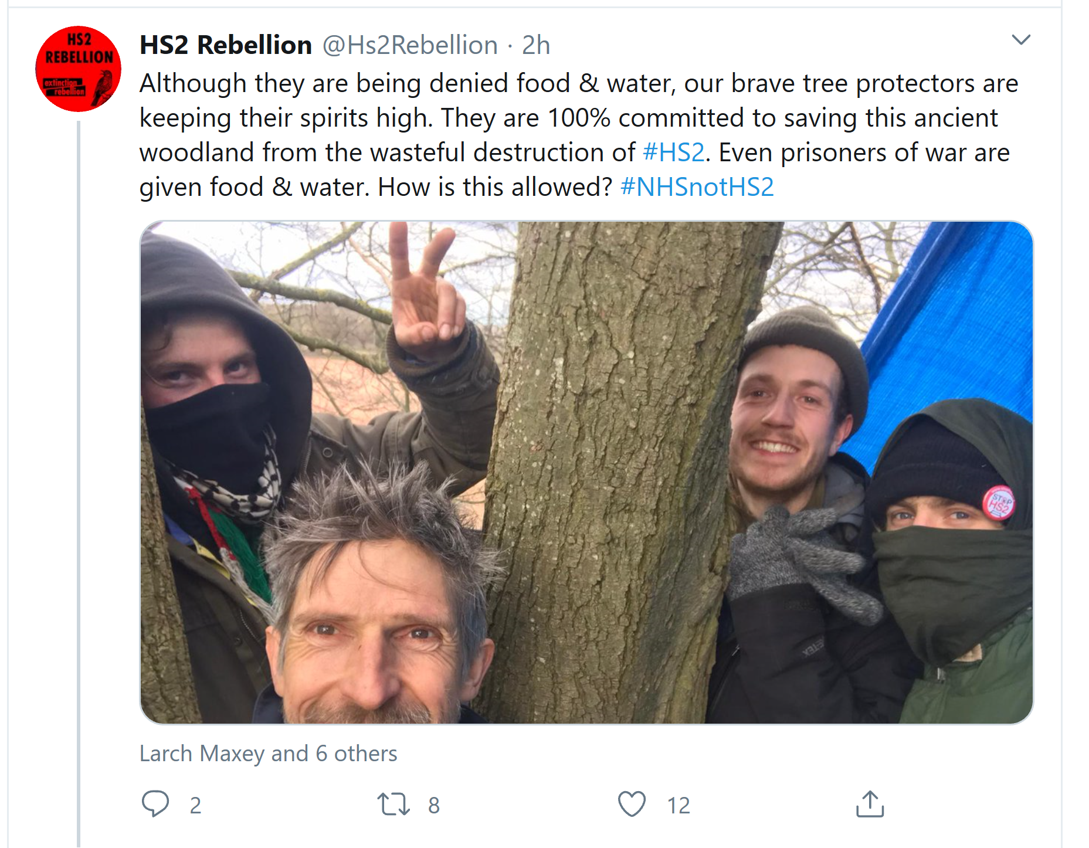View Larch Maxey and 6 others tagged
The width and height of the screenshot is (1089, 848).
268,755
